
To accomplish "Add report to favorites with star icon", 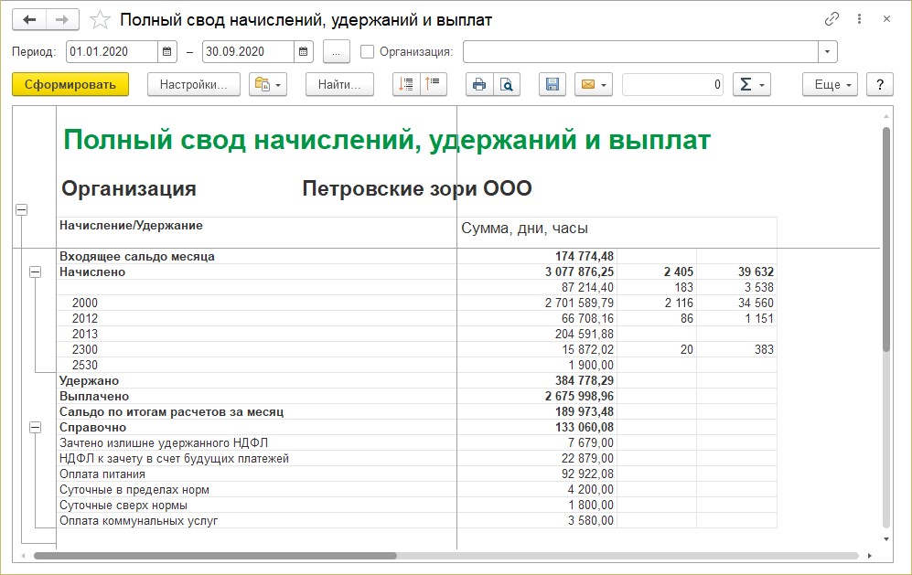I will coord(100,20).
